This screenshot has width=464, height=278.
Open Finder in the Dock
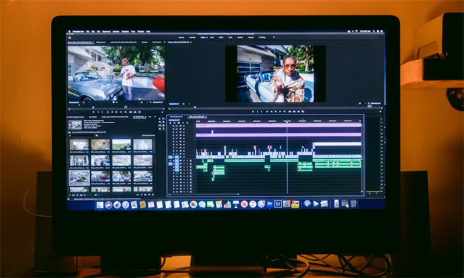tap(100, 205)
